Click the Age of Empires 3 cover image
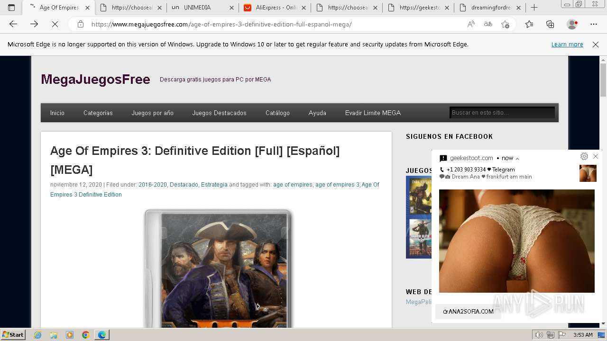Viewport: 607px width, 341px height. (x=218, y=269)
